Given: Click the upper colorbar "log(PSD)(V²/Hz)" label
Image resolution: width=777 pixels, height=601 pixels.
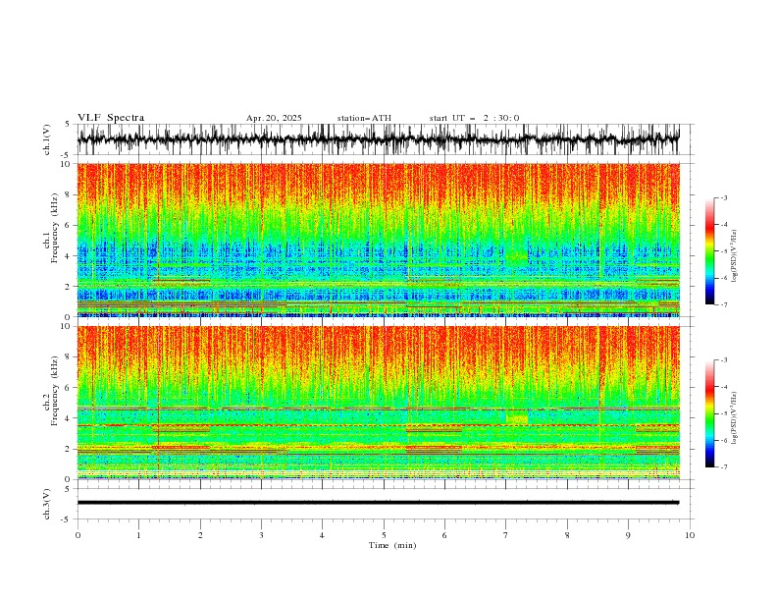Looking at the screenshot, I should click(735, 256).
